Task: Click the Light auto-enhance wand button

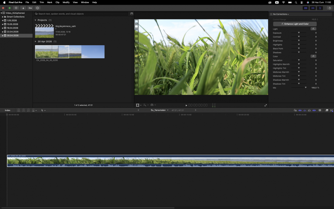Action: (x=313, y=29)
